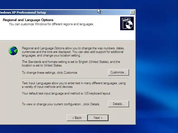Click the Customize... button

point(118,72)
